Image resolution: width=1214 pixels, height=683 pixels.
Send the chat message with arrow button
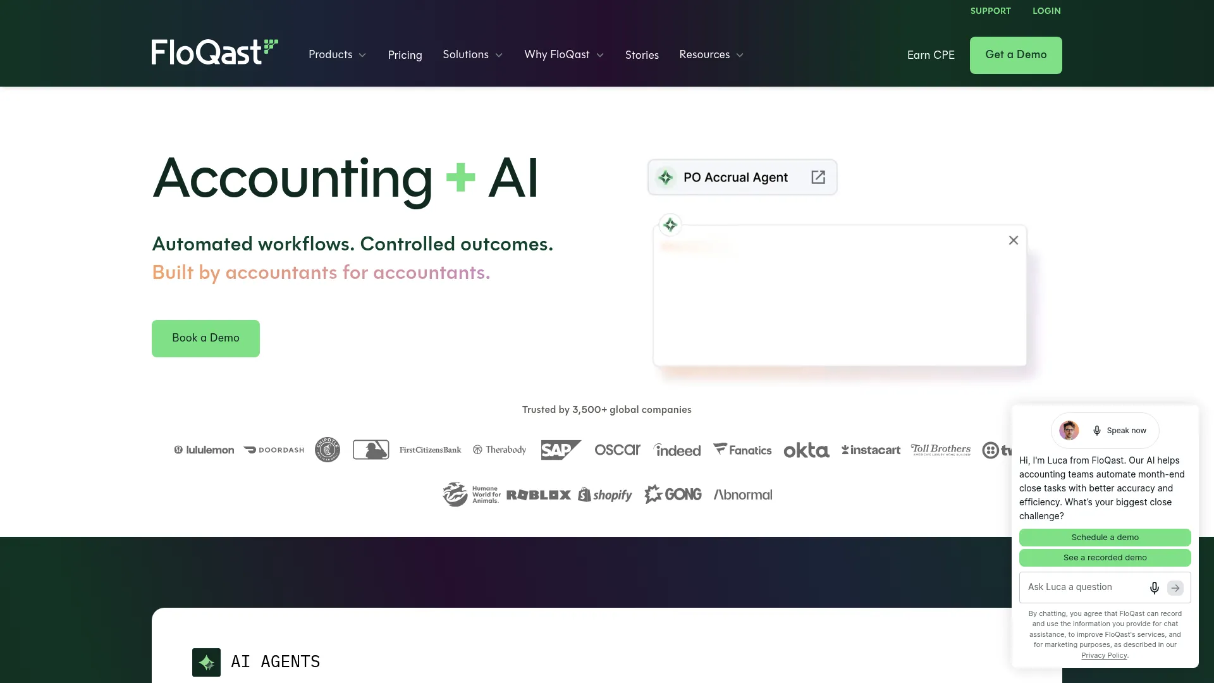1175,588
